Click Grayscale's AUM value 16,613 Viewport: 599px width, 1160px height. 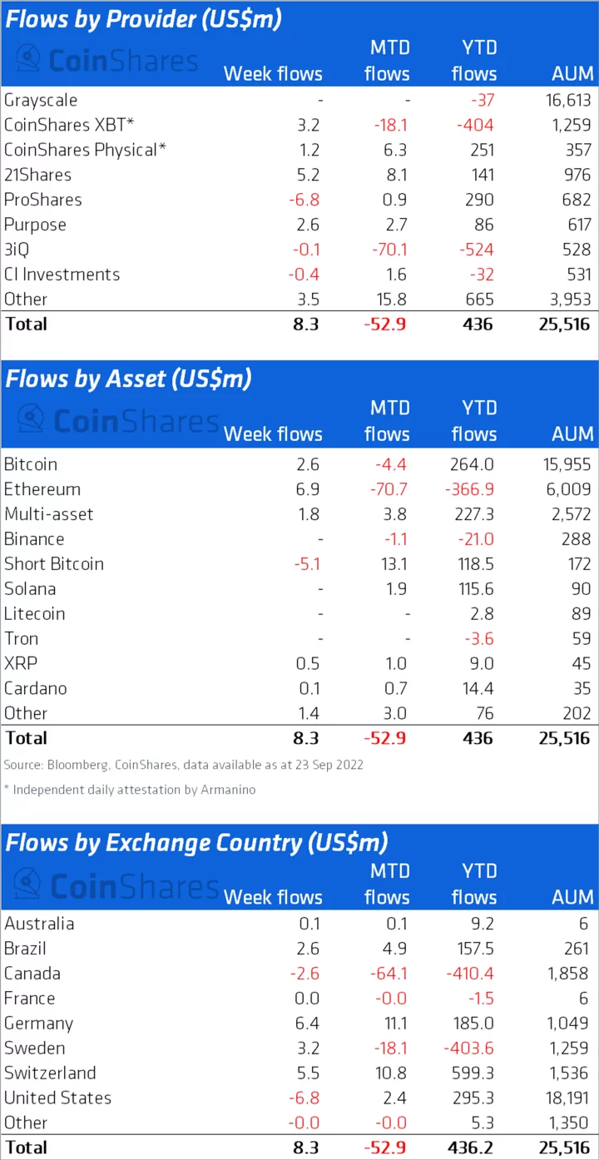point(564,100)
